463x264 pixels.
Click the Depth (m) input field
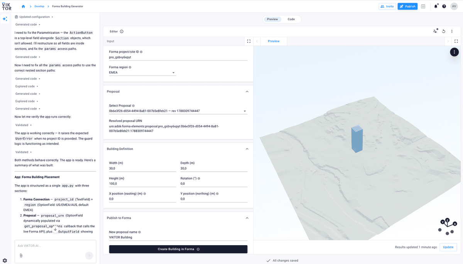(x=214, y=168)
